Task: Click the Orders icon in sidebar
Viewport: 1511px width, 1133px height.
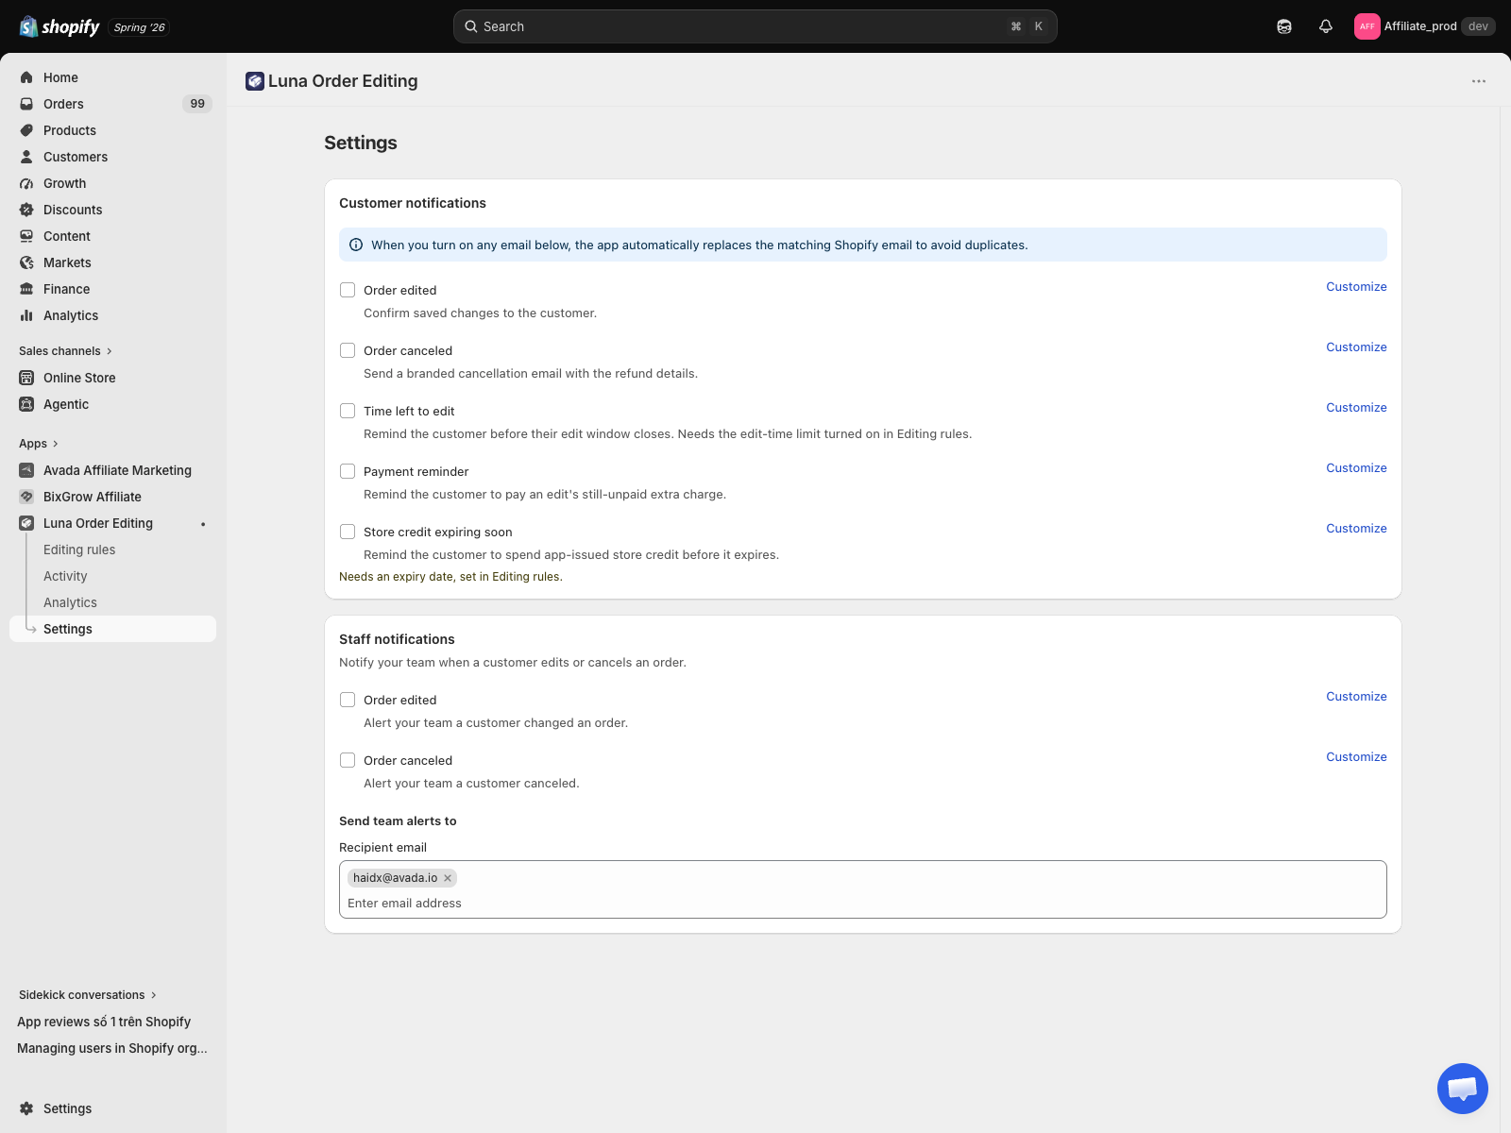Action: 26,104
